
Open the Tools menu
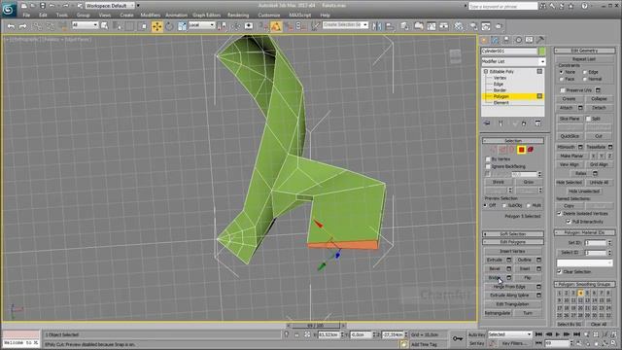coord(62,16)
